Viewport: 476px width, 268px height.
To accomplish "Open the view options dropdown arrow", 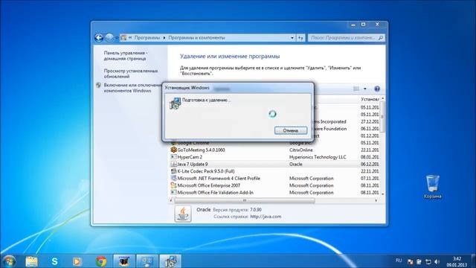I will click(365, 89).
